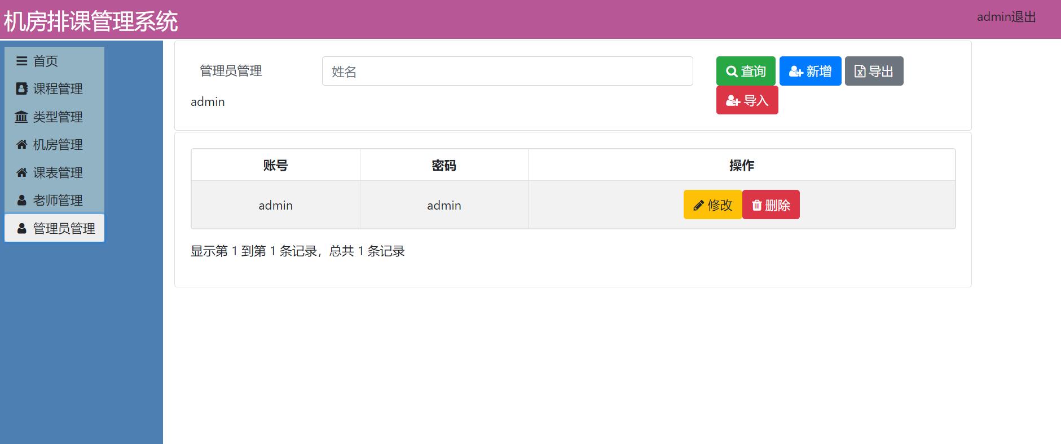Click the user icon beside sidebar 管理员管理
1061x444 pixels.
(x=22, y=228)
